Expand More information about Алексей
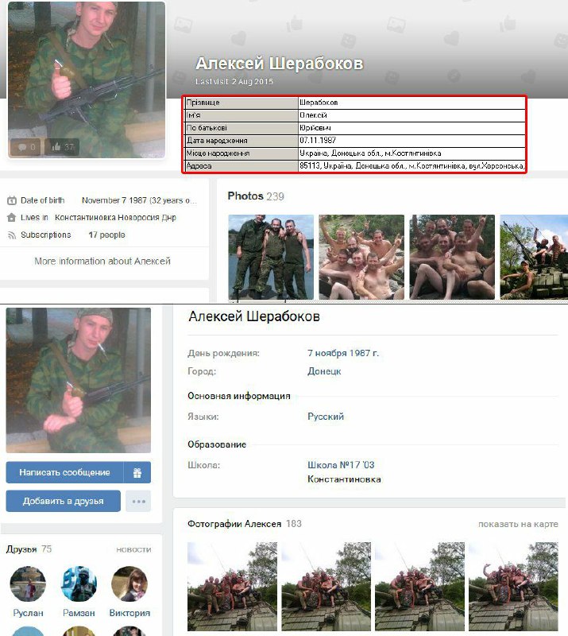The width and height of the screenshot is (568, 636). tap(102, 261)
